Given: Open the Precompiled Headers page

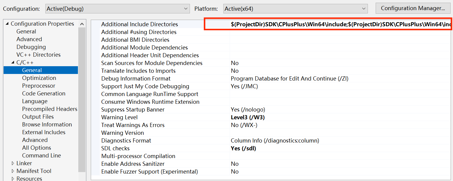Looking at the screenshot, I should (x=50, y=109).
